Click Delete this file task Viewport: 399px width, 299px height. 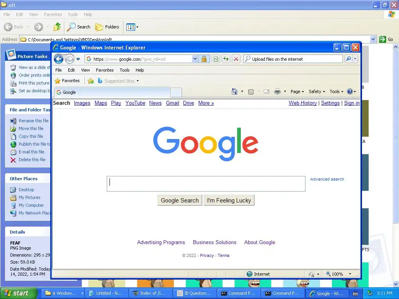[32, 160]
